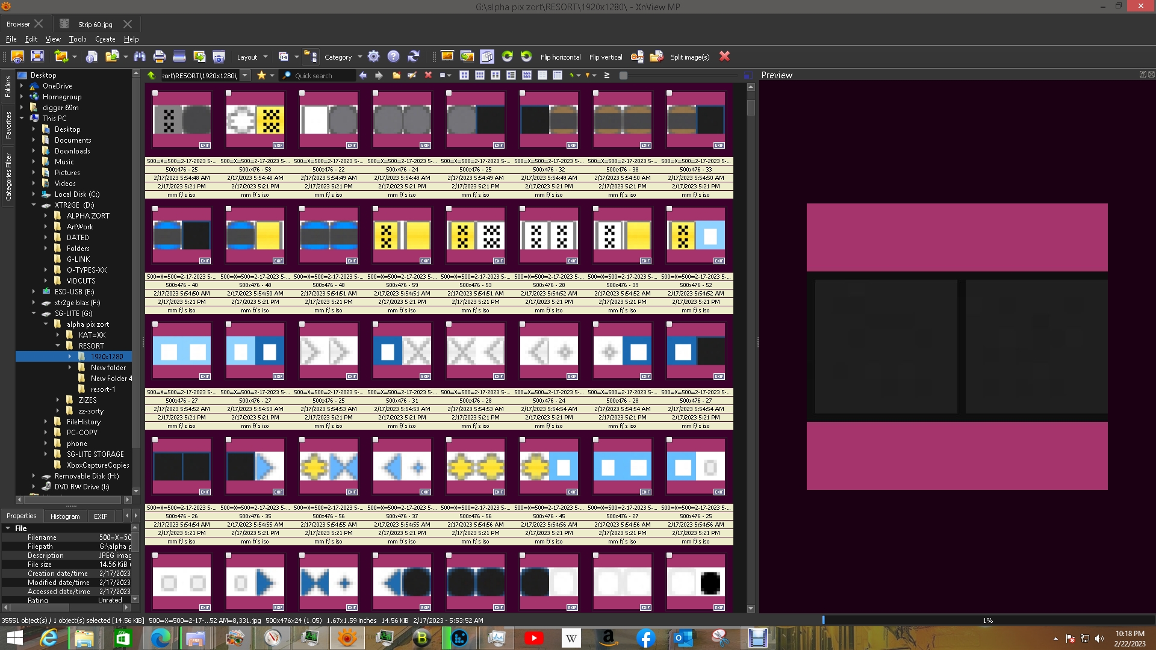Open the Layout dropdown
The width and height of the screenshot is (1156, 650).
pyautogui.click(x=252, y=57)
